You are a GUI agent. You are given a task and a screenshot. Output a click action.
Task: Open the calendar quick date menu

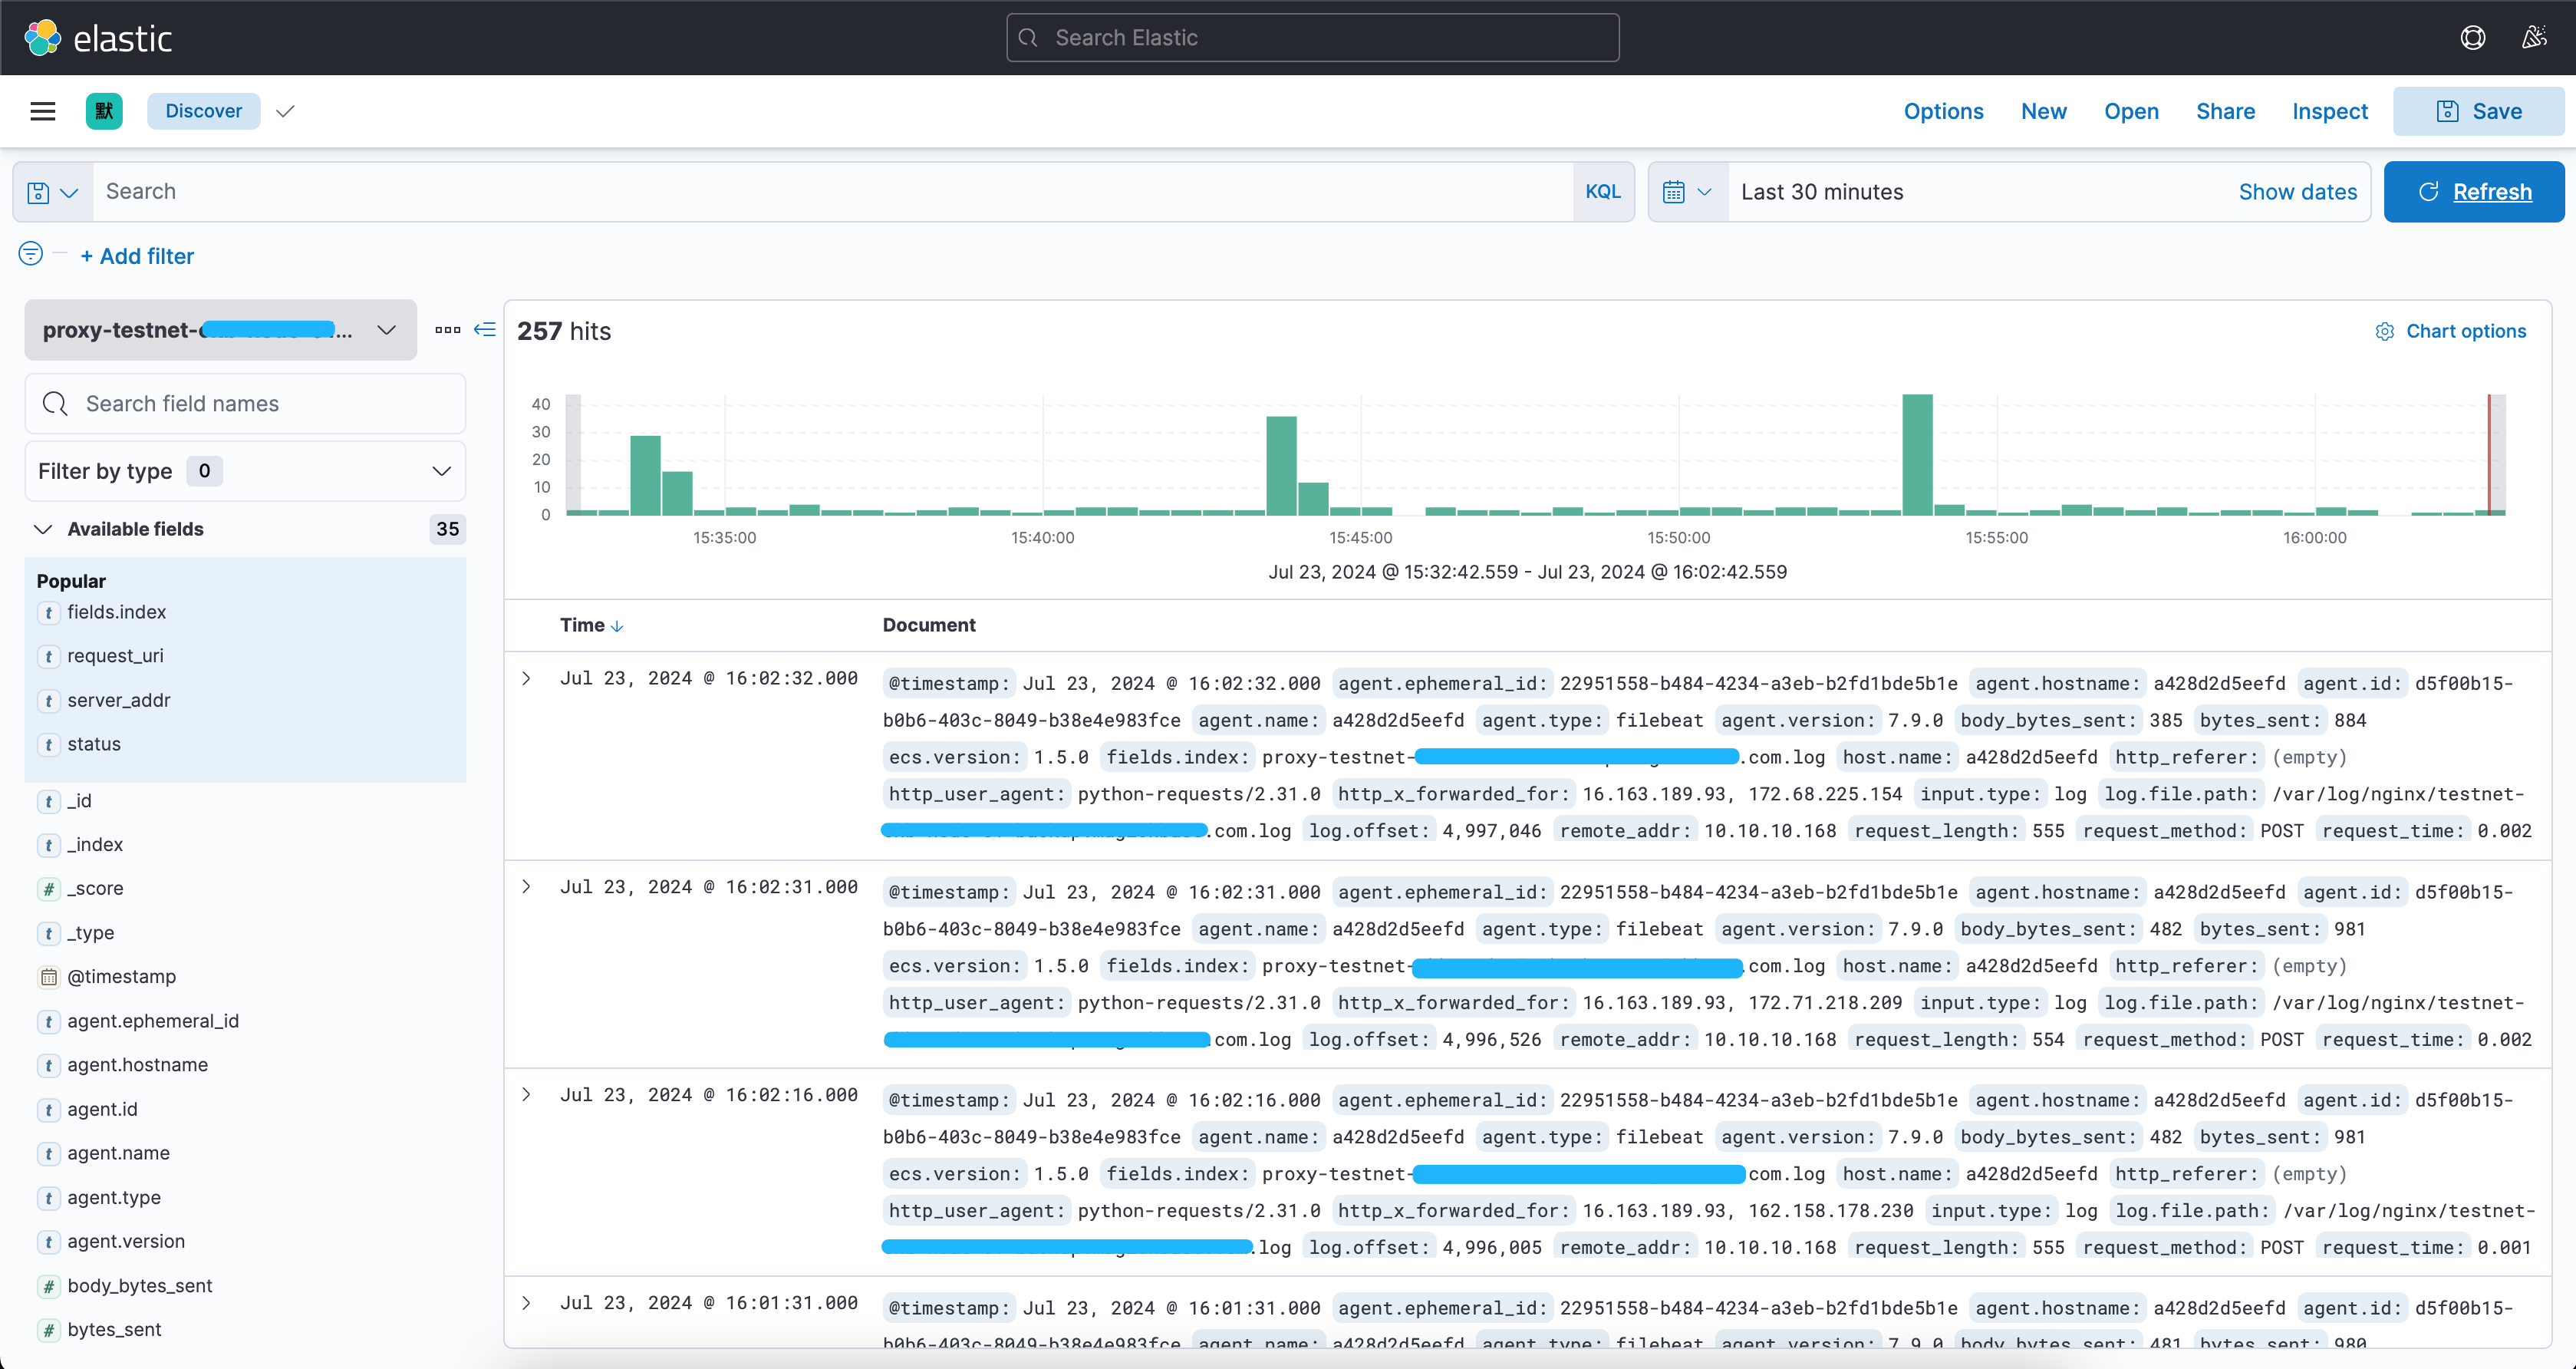click(x=1688, y=192)
